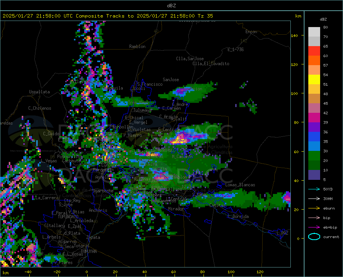Click the cyan 'current' ellipse legend symbol

click(x=314, y=237)
